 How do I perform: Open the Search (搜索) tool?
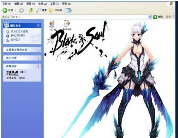(41, 10)
